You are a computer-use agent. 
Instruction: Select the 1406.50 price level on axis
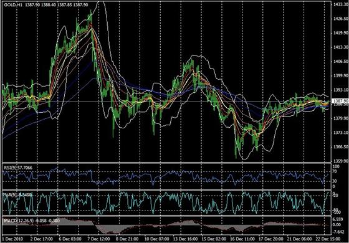(x=340, y=62)
